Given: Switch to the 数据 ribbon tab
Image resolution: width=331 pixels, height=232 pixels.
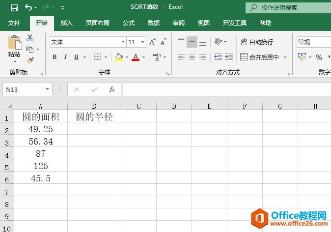Looking at the screenshot, I should coord(153,23).
